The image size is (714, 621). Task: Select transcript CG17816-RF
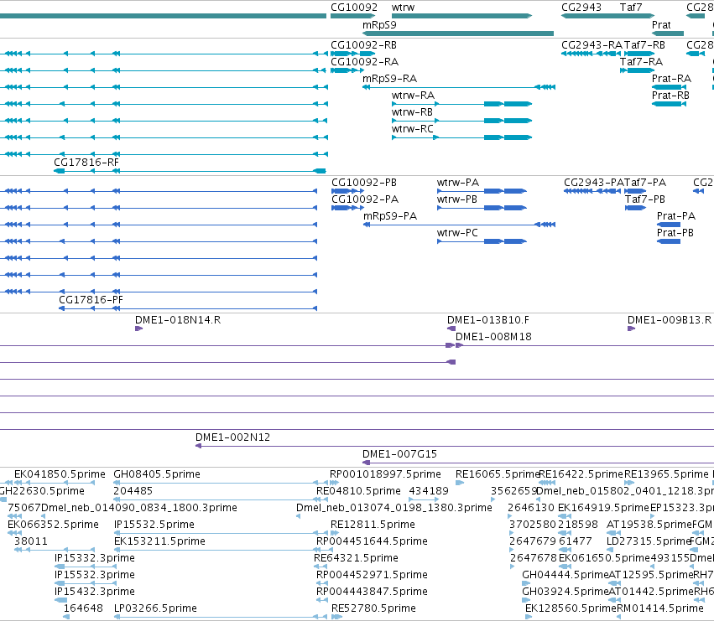(x=86, y=163)
